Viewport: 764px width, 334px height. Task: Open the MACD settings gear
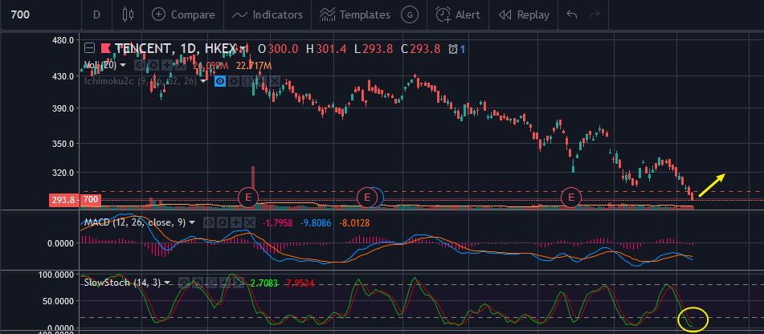(x=223, y=222)
